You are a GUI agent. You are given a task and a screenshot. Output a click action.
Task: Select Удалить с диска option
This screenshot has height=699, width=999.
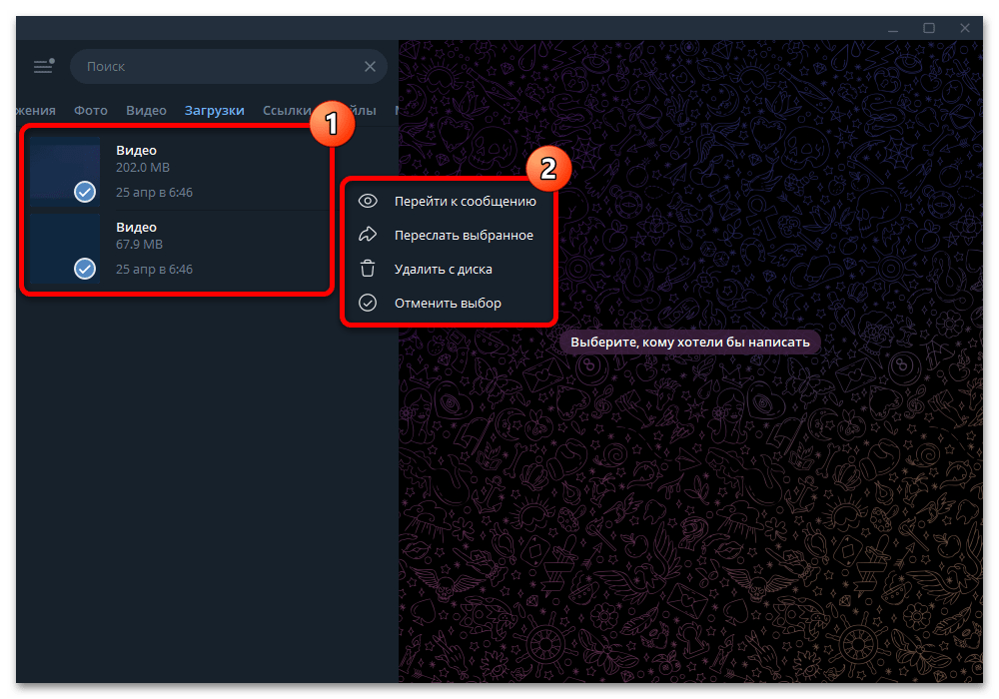pos(449,270)
